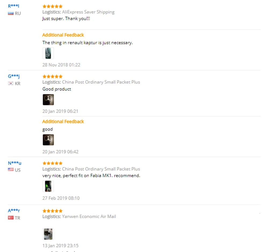268x252 pixels.
Task: Open reviewer profile G***j
Action: tap(14, 76)
